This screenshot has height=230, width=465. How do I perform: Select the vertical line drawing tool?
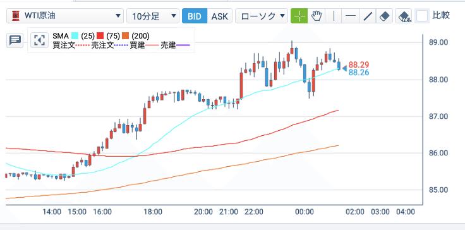[334, 16]
